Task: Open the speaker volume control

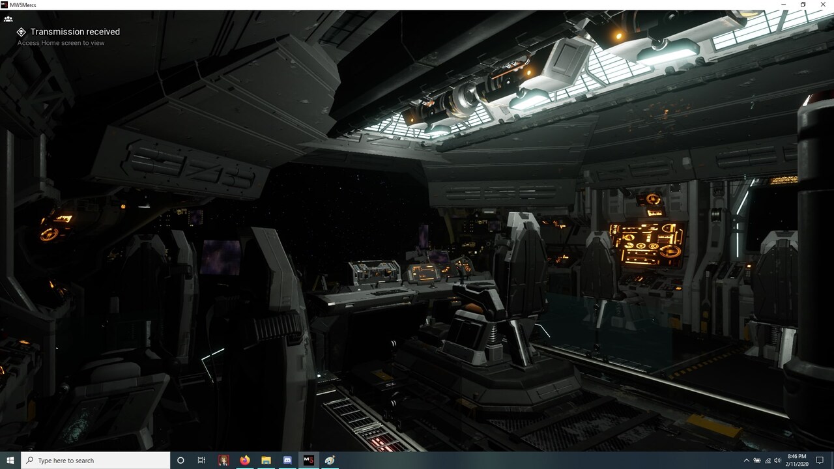Action: (778, 461)
